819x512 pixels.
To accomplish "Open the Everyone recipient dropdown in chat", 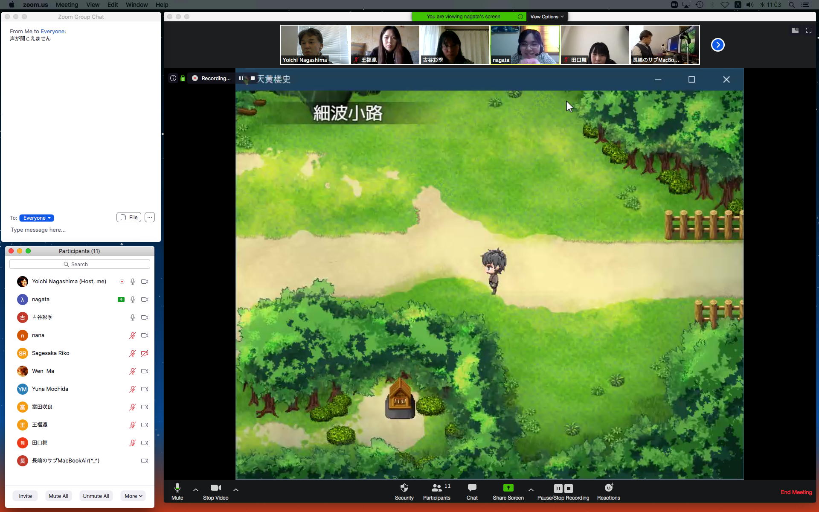I will 37,218.
